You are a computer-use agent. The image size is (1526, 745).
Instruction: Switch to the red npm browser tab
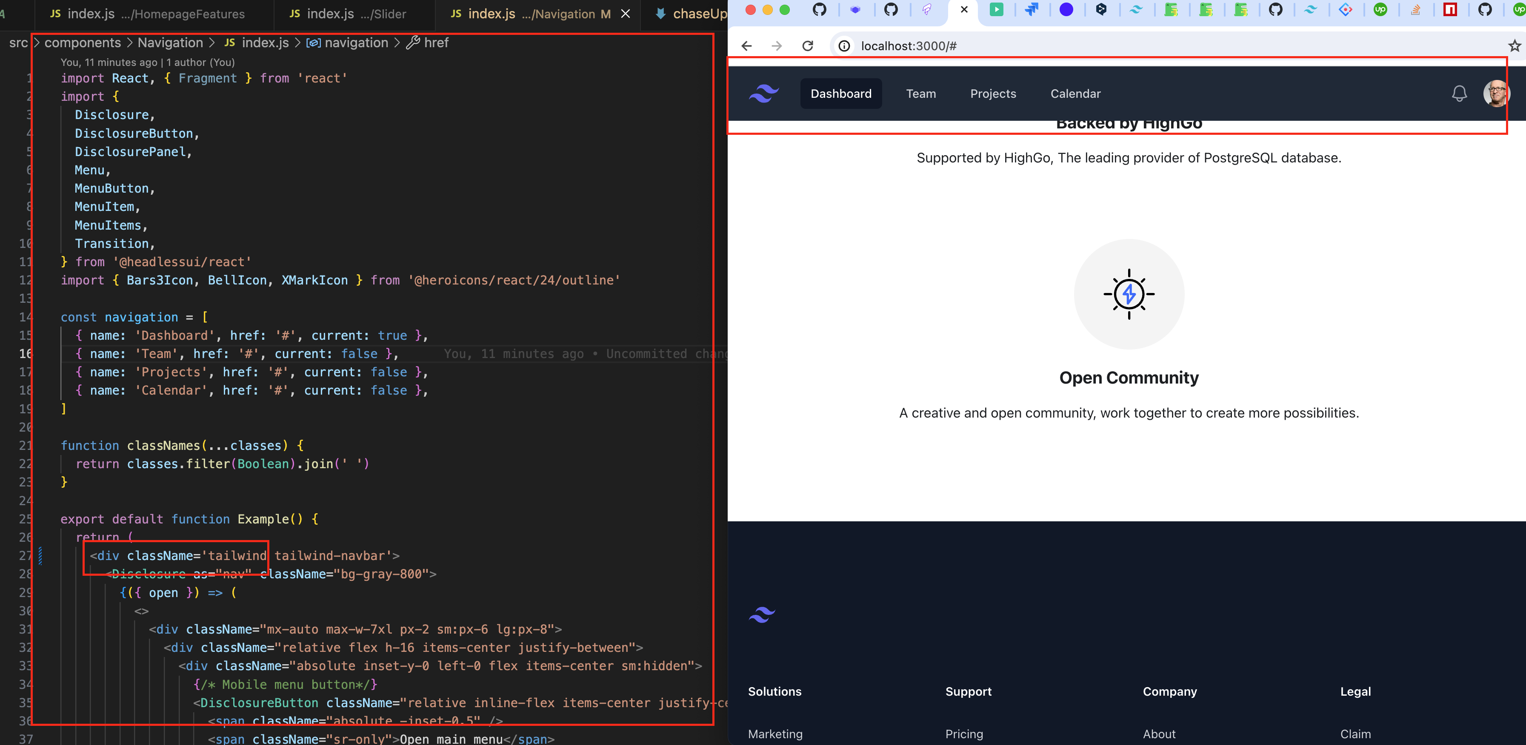pos(1449,9)
